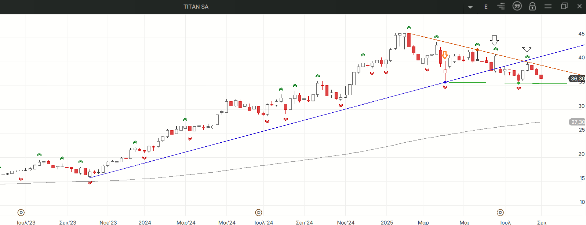Toggle the padlock lock icon
The height and width of the screenshot is (225, 586).
tap(532, 6)
